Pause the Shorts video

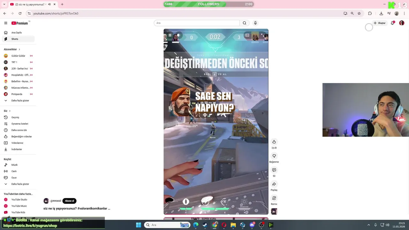pyautogui.click(x=170, y=35)
